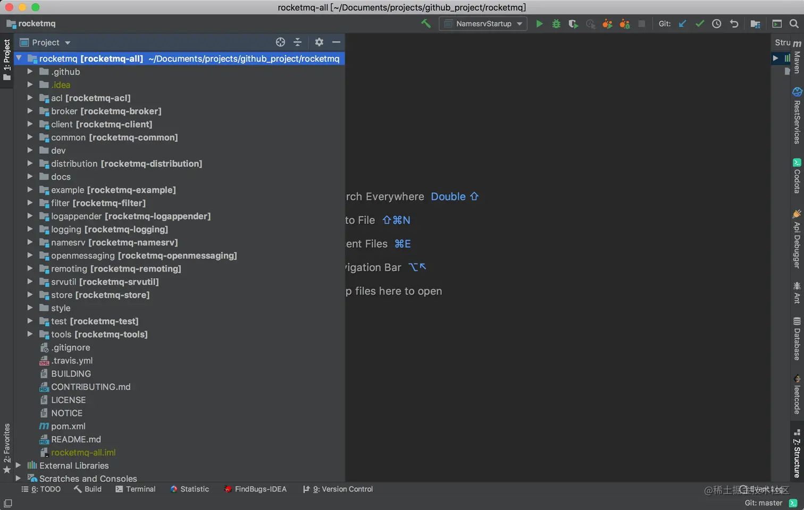Select the README.md file
804x510 pixels.
76,439
